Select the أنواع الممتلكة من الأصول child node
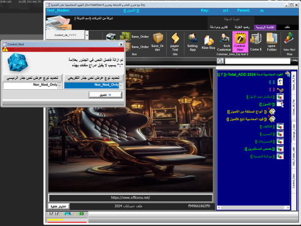 point(247,112)
